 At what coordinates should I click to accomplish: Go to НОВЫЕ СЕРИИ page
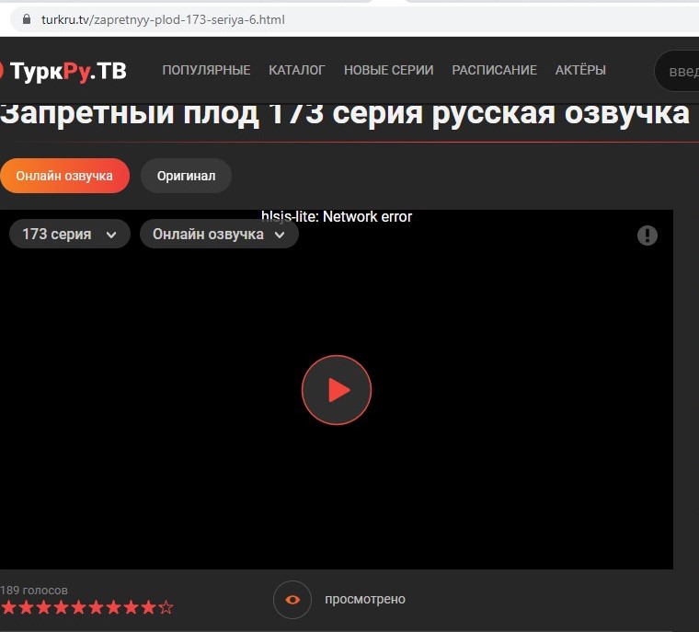[388, 71]
